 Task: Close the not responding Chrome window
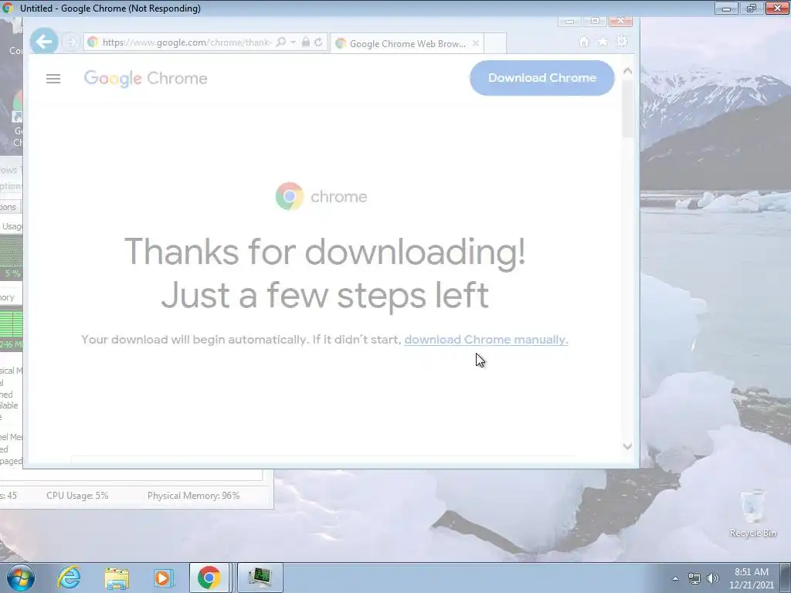point(777,8)
